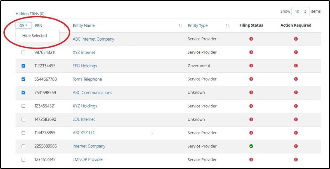Open ABCXYZ LLC entity link
Image resolution: width=330 pixels, height=169 pixels.
click(84, 133)
